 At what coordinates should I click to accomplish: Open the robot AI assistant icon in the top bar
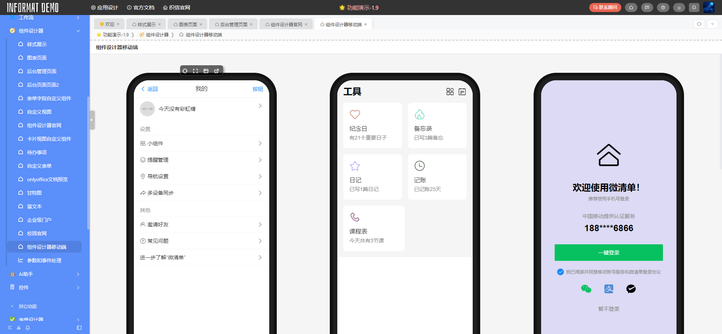coord(679,8)
